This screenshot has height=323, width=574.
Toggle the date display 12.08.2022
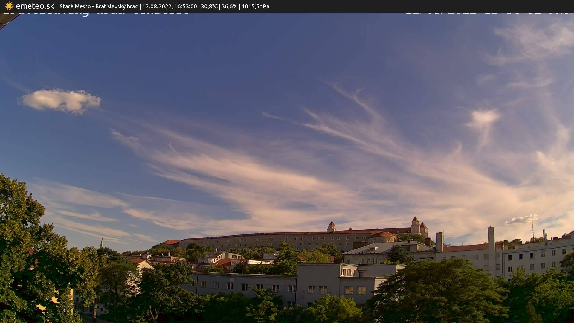pos(157,6)
